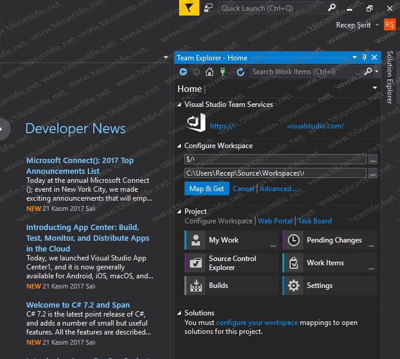400x359 pixels.
Task: Collapse the Configure Workspace section
Action: pyautogui.click(x=179, y=146)
